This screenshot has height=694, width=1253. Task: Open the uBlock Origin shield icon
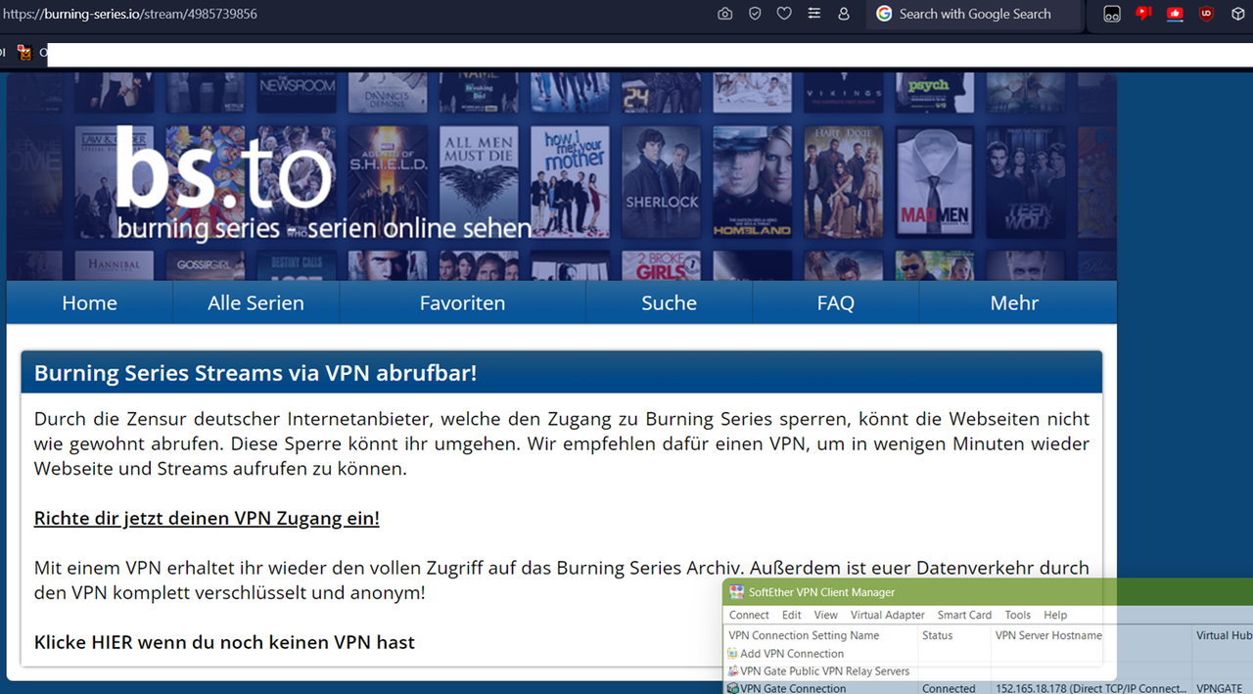pos(1206,14)
